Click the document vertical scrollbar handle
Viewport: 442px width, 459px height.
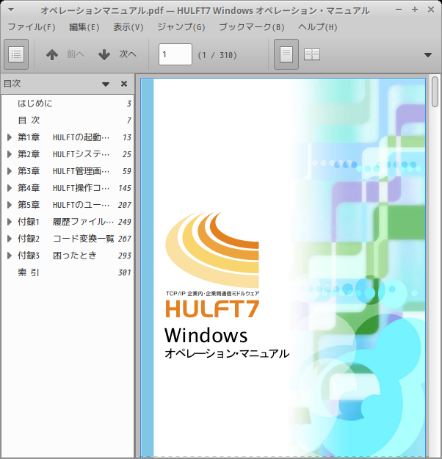coord(435,92)
